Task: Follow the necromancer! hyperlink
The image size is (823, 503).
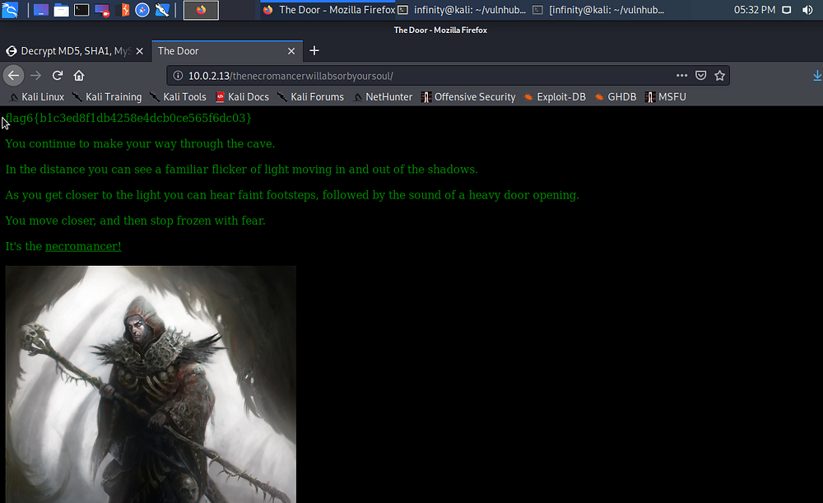Action: tap(83, 246)
